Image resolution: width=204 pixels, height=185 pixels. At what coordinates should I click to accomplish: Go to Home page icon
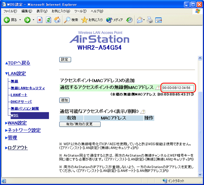(x=57, y=20)
